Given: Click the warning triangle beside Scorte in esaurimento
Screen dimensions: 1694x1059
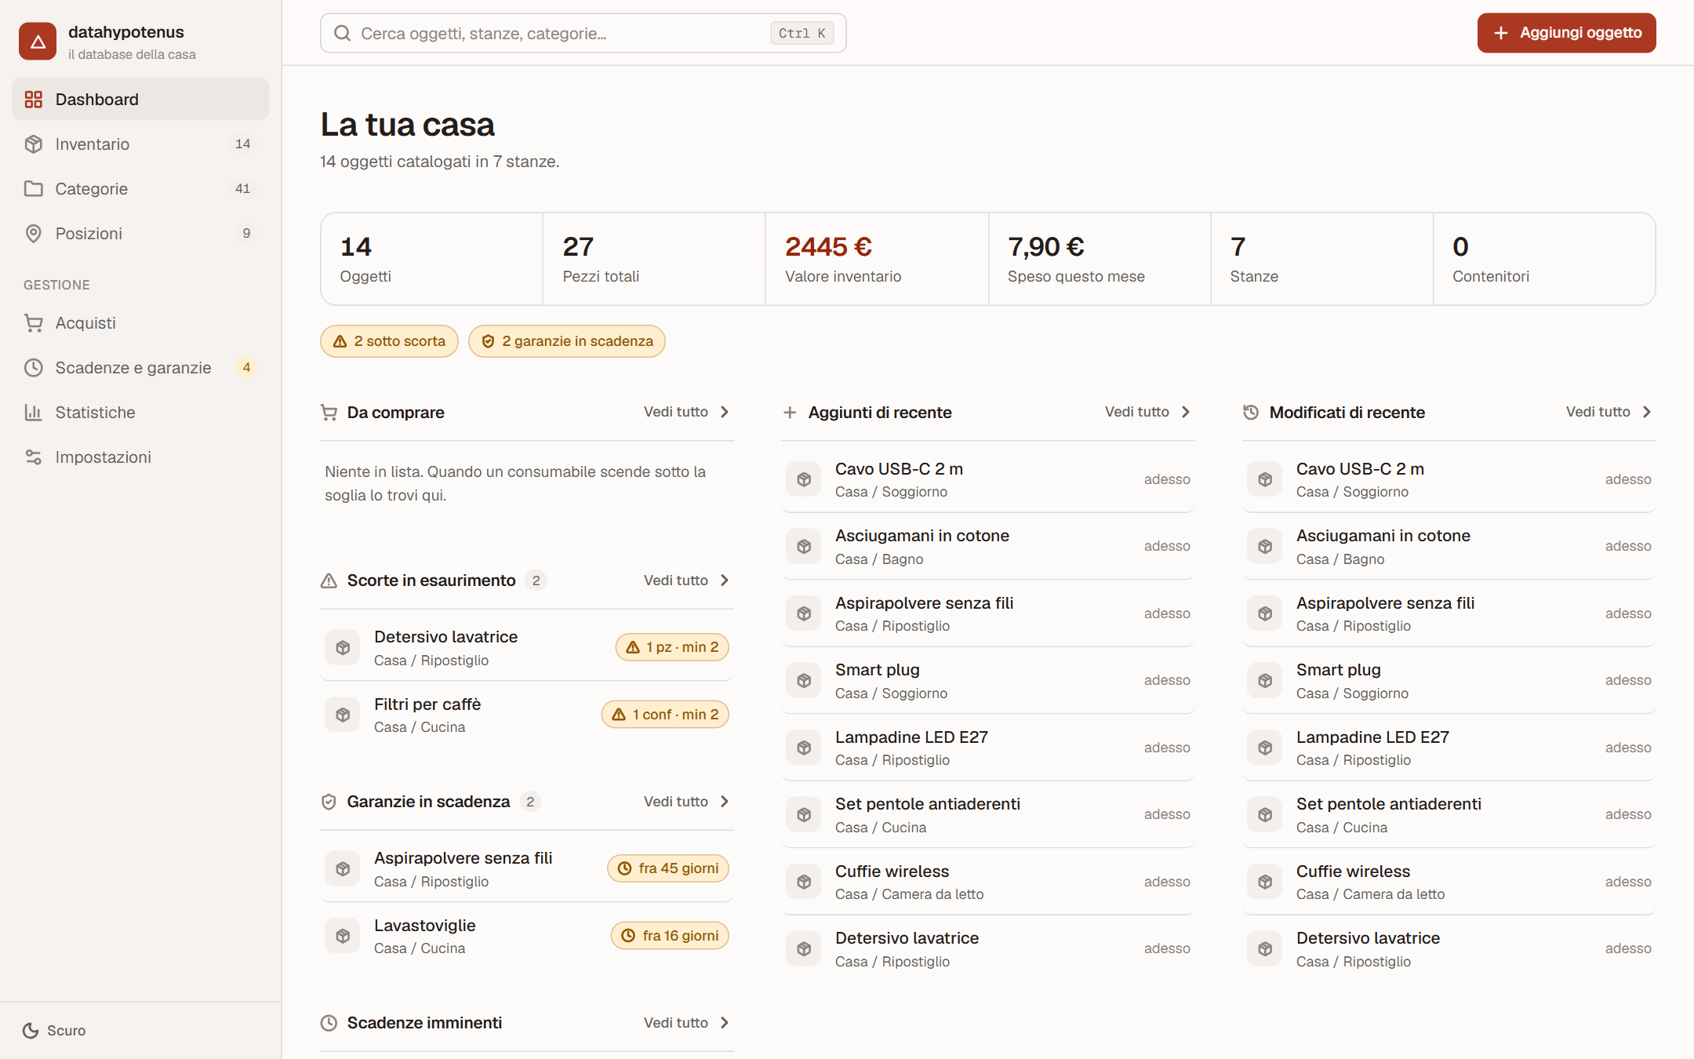Looking at the screenshot, I should (x=329, y=580).
